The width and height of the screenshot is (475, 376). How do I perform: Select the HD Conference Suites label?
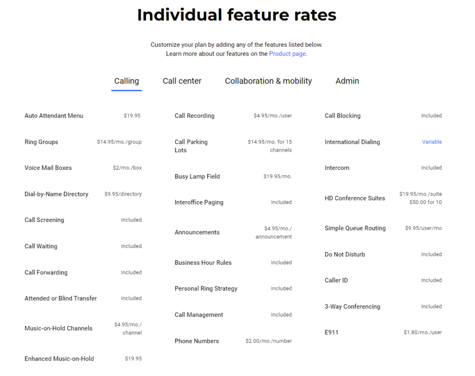(354, 198)
